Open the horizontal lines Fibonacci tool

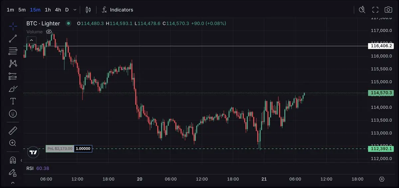(x=13, y=51)
